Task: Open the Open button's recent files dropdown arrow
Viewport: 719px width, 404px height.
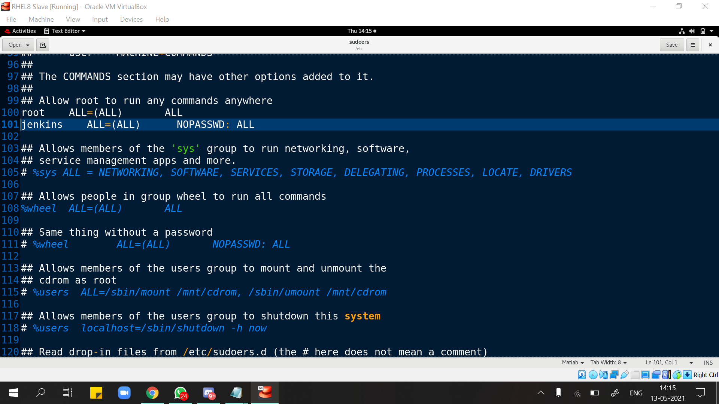Action: (28, 45)
